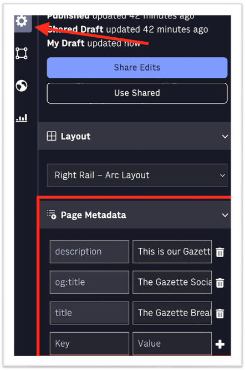Viewport: 245px width, 370px height.
Task: Open the bar chart analytics icon
Action: [x=22, y=118]
